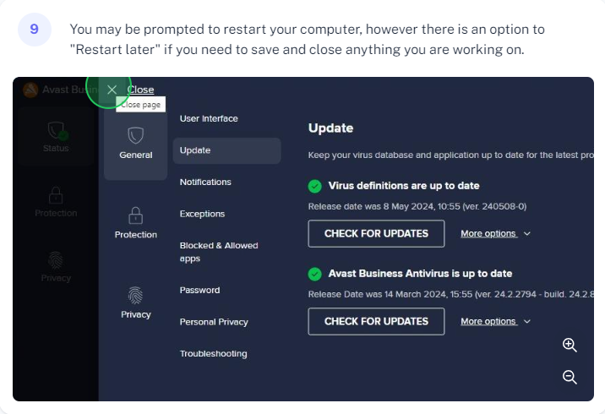605x414 pixels.
Task: Zoom in with magnifier plus icon
Action: 570,345
